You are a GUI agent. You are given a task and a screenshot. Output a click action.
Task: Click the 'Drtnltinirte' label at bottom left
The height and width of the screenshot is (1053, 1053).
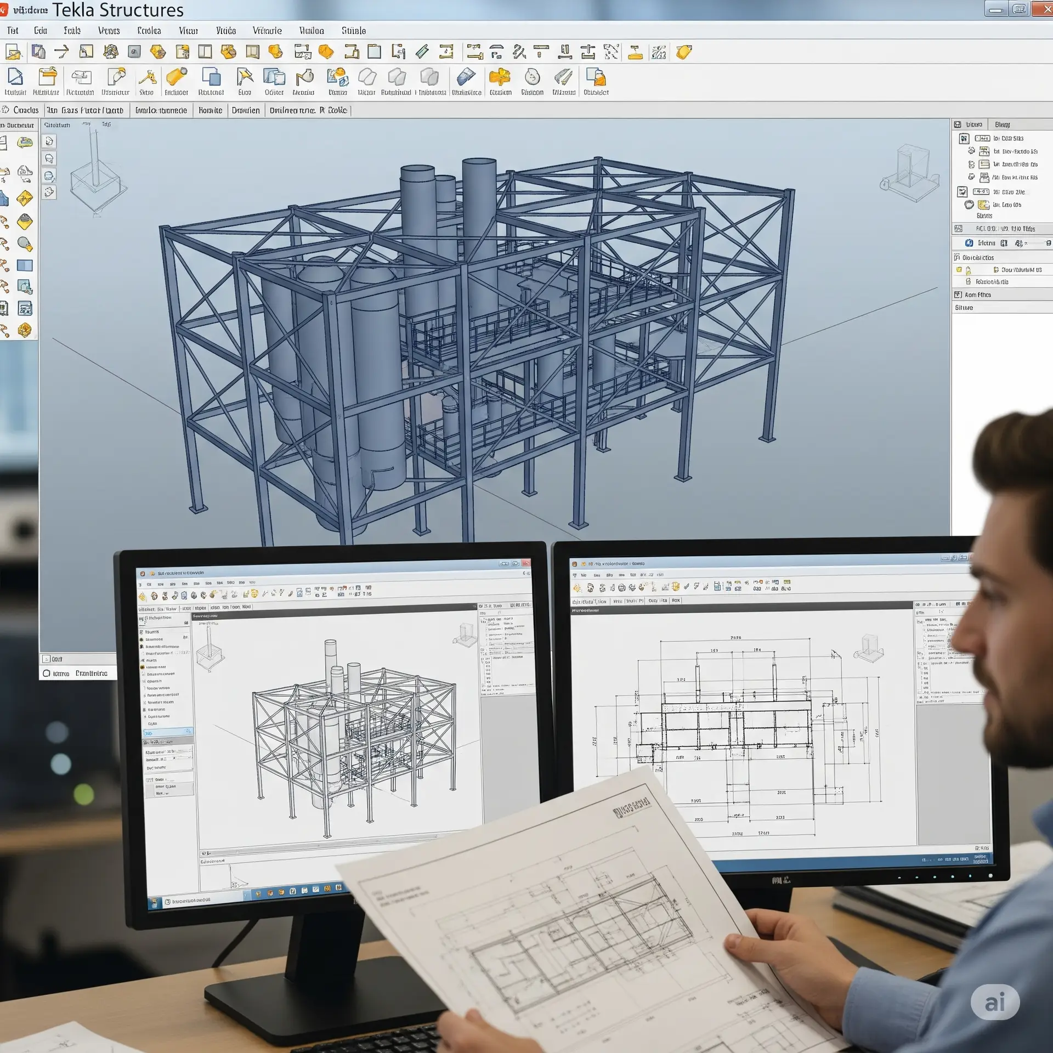point(91,673)
